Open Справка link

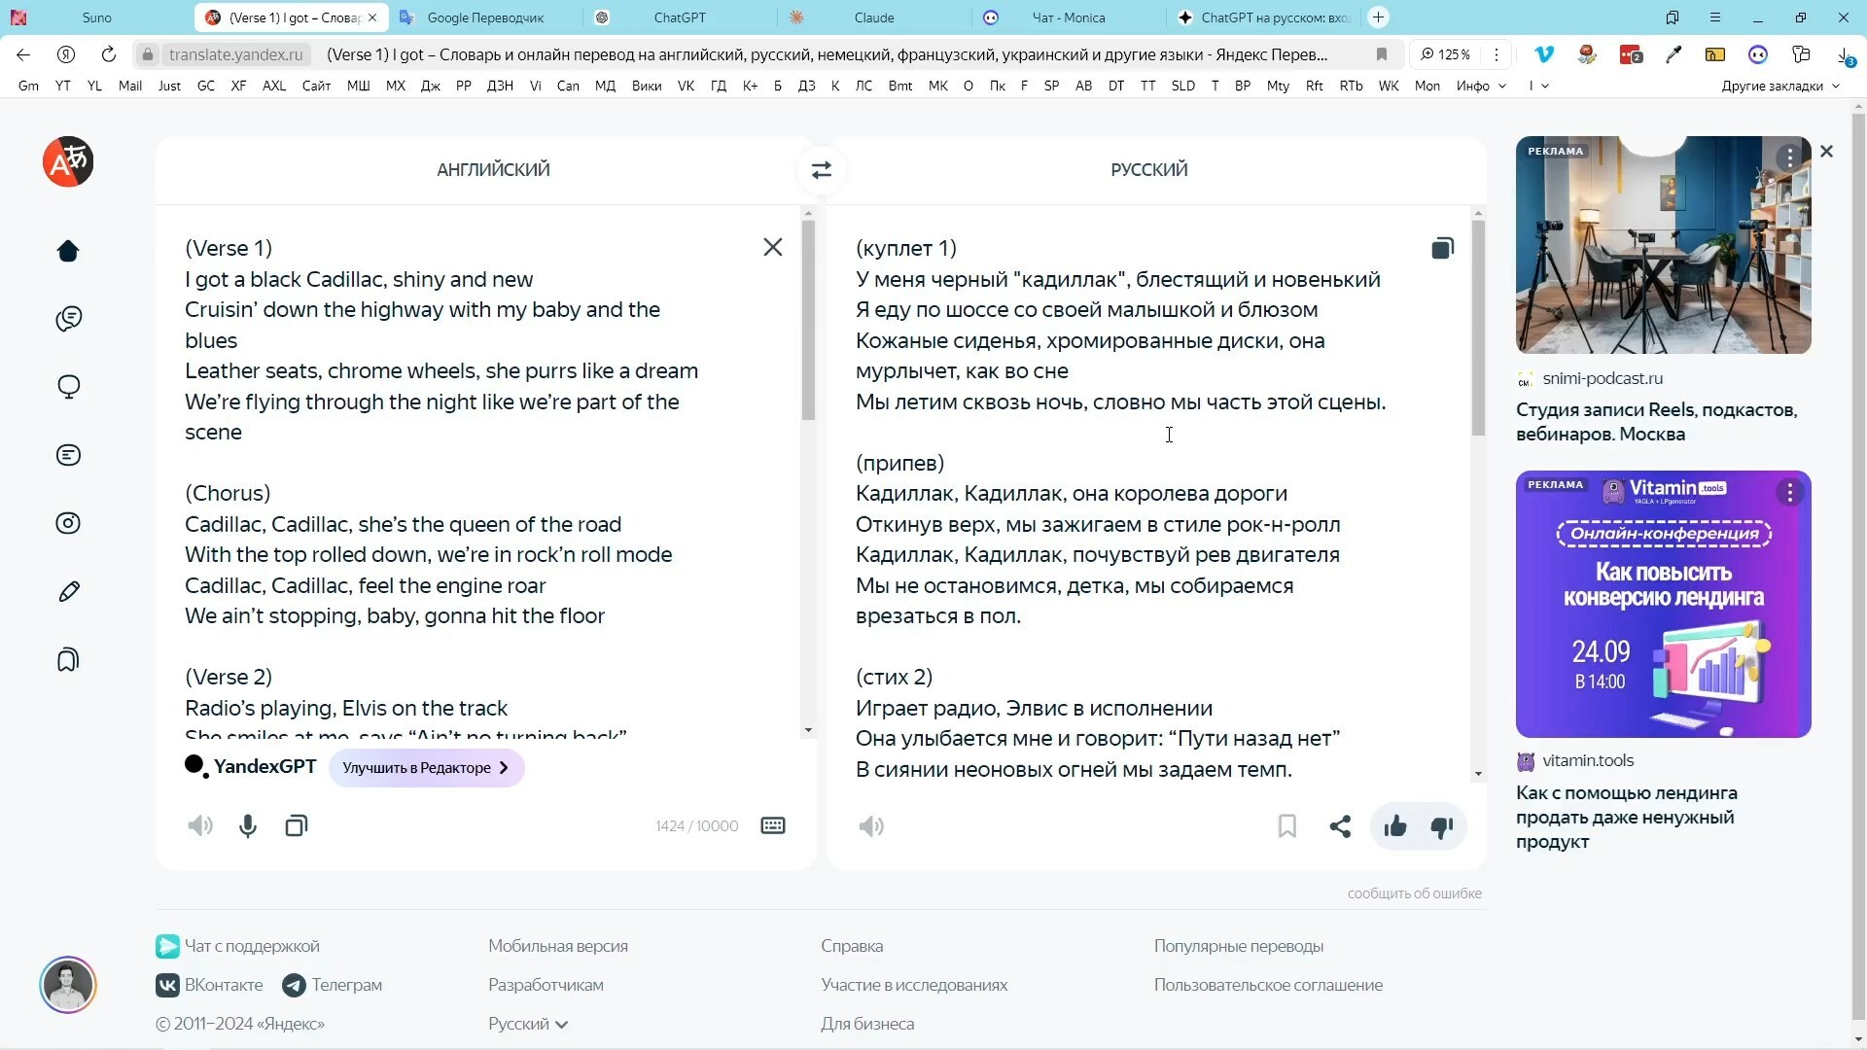pos(852,946)
